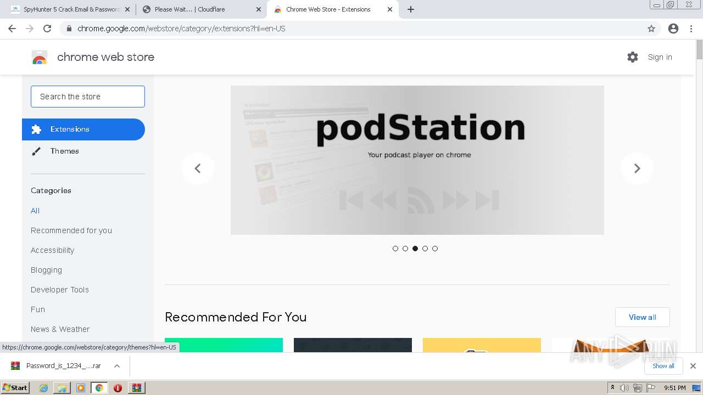
Task: Choose the News & Weather category
Action: pyautogui.click(x=60, y=329)
